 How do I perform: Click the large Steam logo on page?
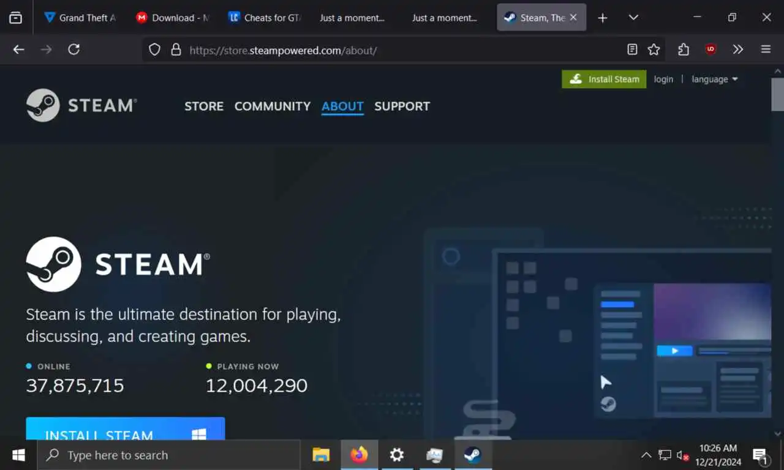tap(118, 264)
